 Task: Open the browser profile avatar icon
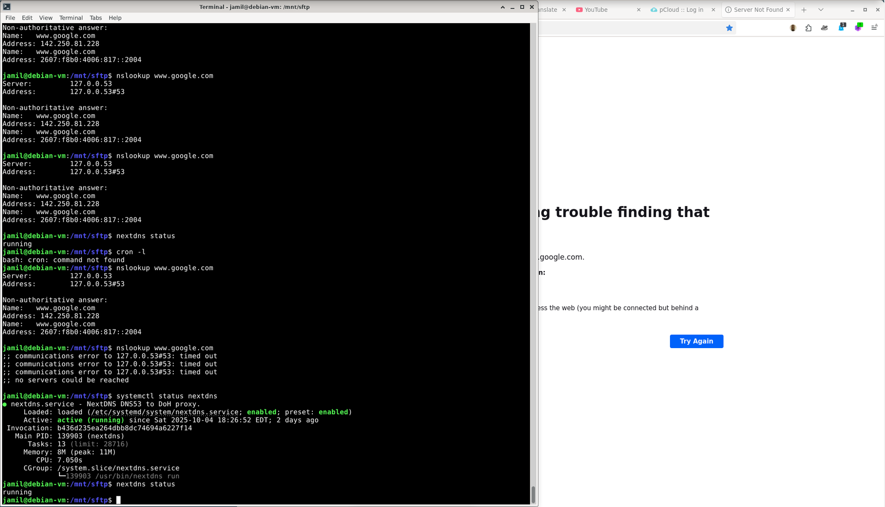click(793, 28)
